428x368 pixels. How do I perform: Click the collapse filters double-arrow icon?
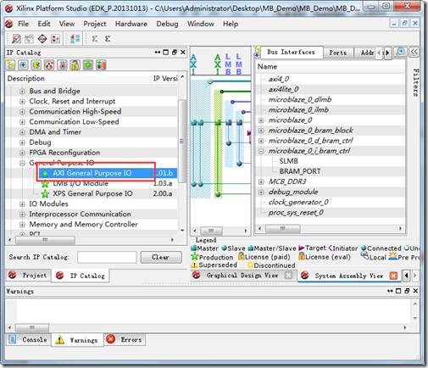pos(414,52)
